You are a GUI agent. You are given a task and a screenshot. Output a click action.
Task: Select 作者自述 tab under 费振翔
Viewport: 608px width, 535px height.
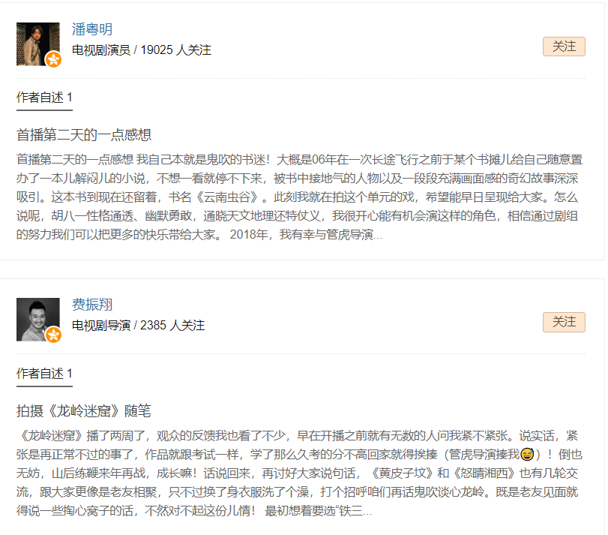[44, 374]
